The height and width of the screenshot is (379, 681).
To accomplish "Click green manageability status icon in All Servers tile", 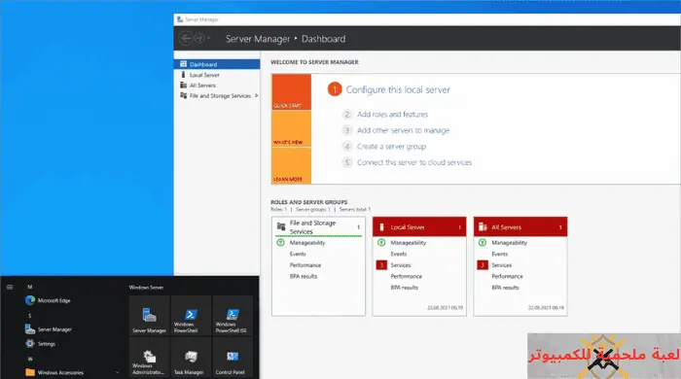I will pos(483,242).
